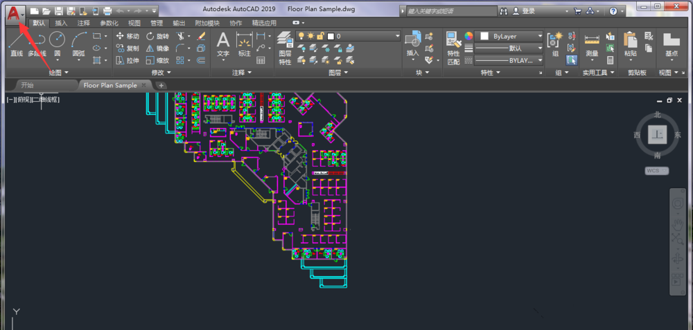The width and height of the screenshot is (693, 330).
Task: Click the new drawing tab plus button
Action: [x=161, y=85]
